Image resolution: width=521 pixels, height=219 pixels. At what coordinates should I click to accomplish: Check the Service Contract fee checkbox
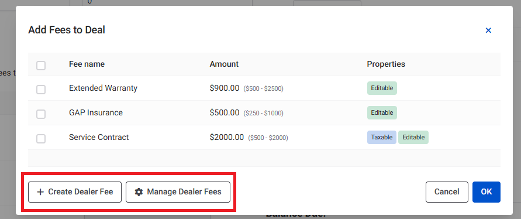pyautogui.click(x=41, y=138)
